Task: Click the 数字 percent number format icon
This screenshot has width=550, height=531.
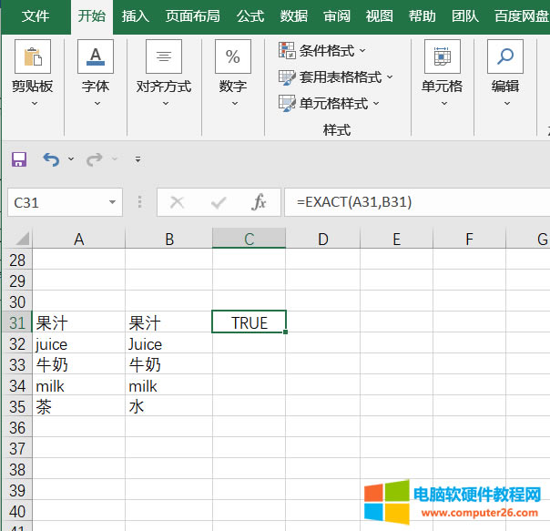Action: [233, 56]
